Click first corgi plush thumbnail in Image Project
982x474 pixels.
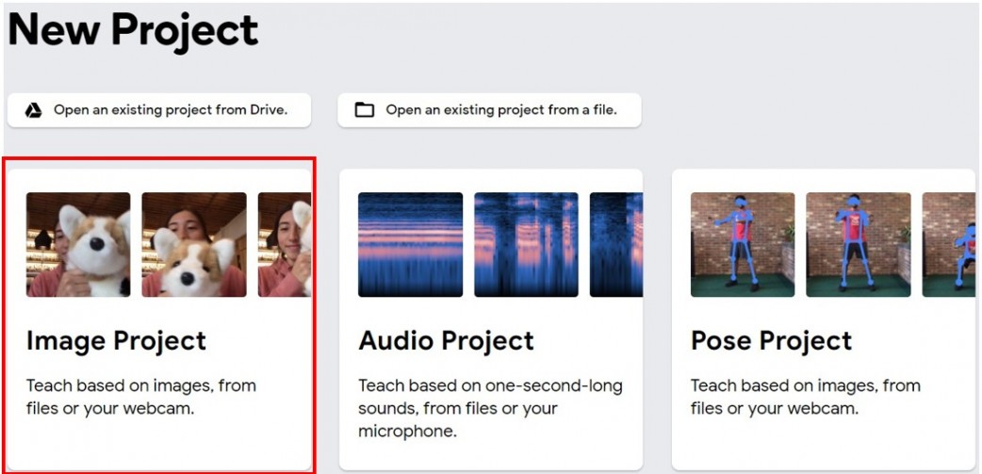[78, 245]
